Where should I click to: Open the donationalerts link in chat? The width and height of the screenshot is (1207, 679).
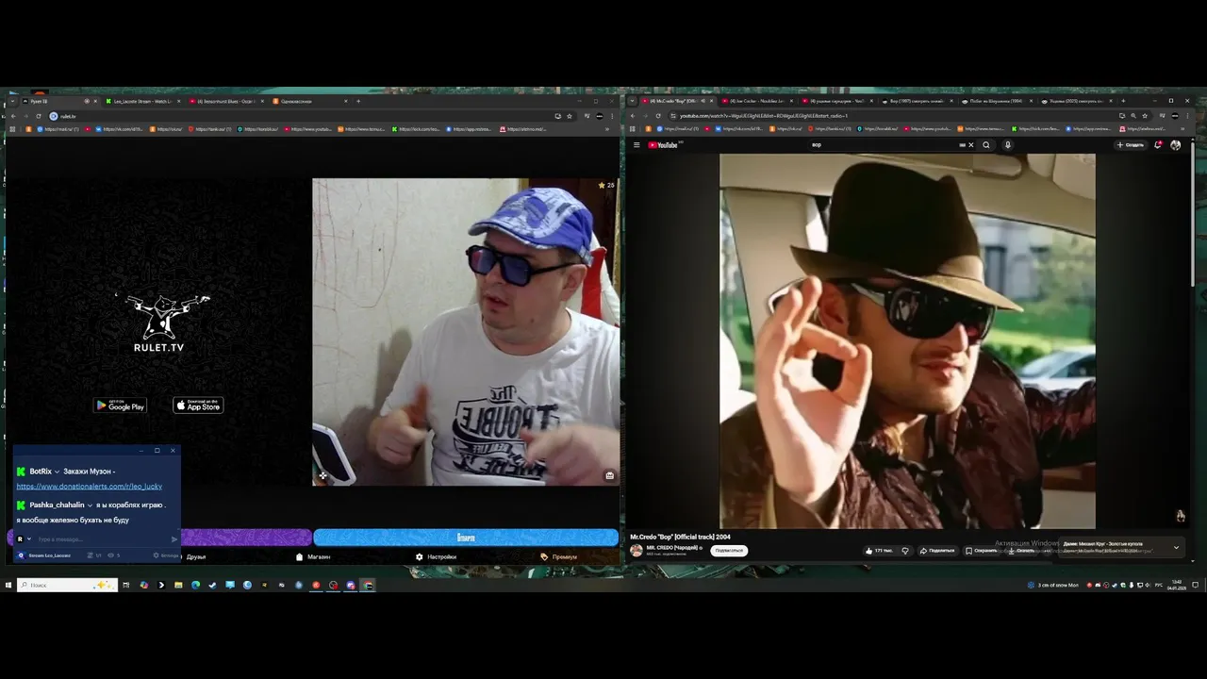pyautogui.click(x=89, y=487)
